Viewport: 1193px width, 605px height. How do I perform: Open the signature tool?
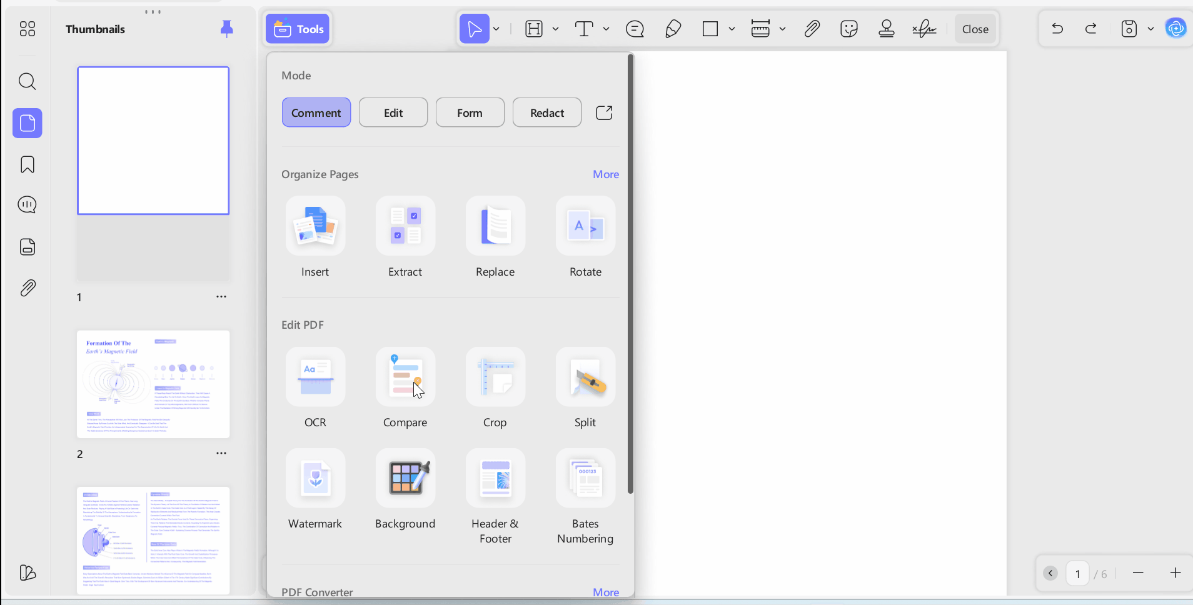[924, 29]
